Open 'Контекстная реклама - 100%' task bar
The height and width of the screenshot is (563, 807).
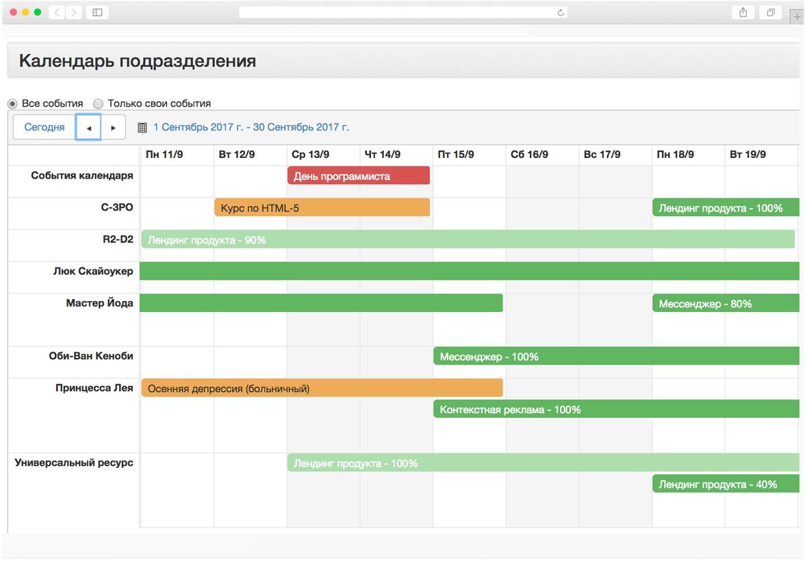pos(617,409)
